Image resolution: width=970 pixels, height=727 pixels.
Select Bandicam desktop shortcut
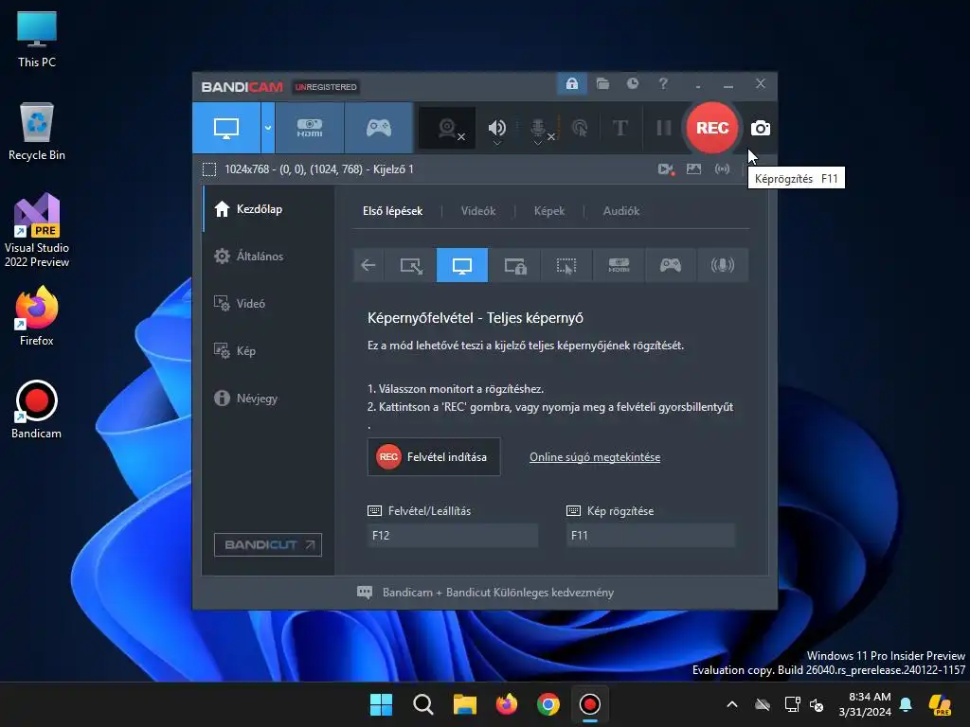[x=37, y=409]
